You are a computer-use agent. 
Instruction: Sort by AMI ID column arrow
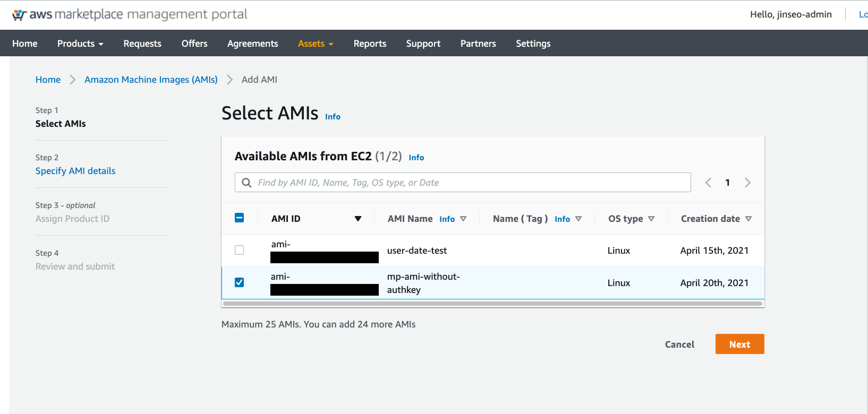(358, 219)
